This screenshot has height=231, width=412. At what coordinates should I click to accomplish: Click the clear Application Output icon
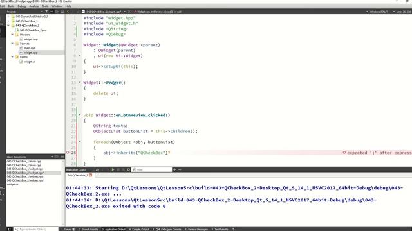(x=97, y=169)
